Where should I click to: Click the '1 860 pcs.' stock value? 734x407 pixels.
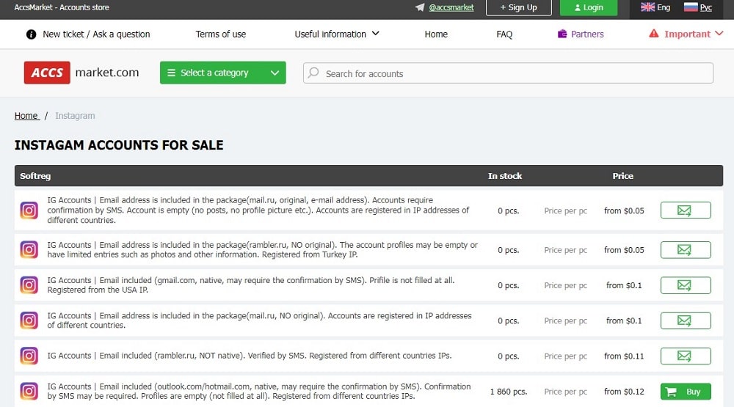pos(509,392)
